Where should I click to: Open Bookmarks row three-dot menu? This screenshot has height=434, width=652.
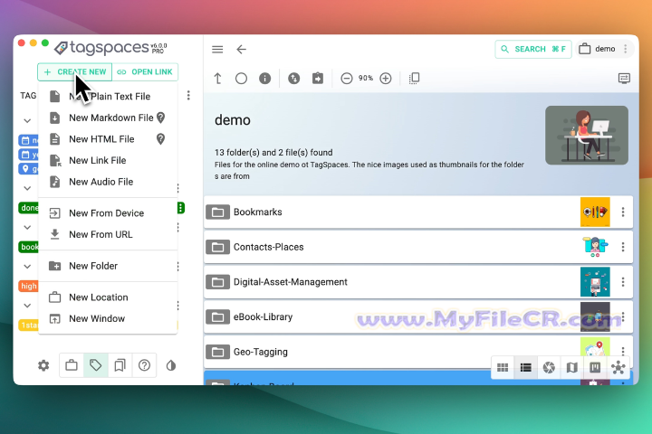(623, 212)
